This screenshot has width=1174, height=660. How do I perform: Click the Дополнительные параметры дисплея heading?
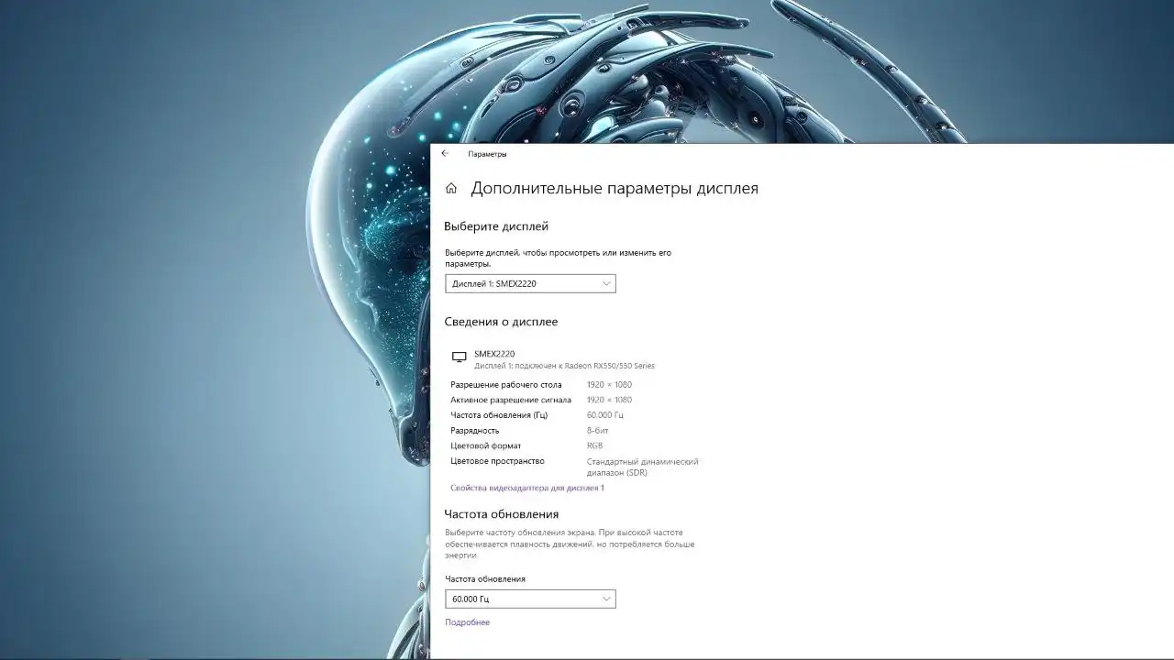pyautogui.click(x=615, y=188)
